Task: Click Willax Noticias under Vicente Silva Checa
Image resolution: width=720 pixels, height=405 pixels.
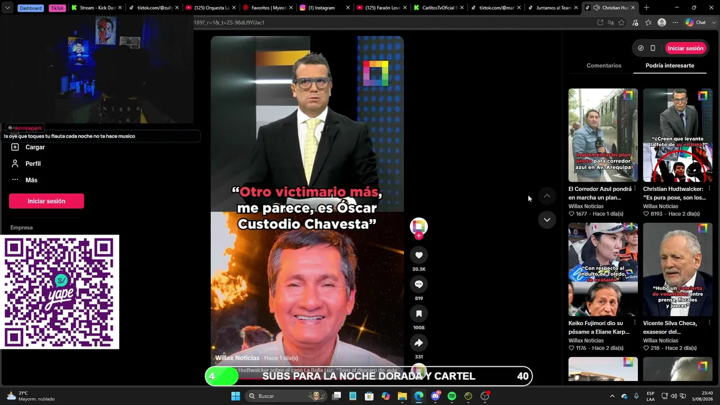Action: (660, 341)
